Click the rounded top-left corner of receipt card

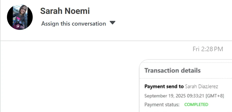(141, 62)
